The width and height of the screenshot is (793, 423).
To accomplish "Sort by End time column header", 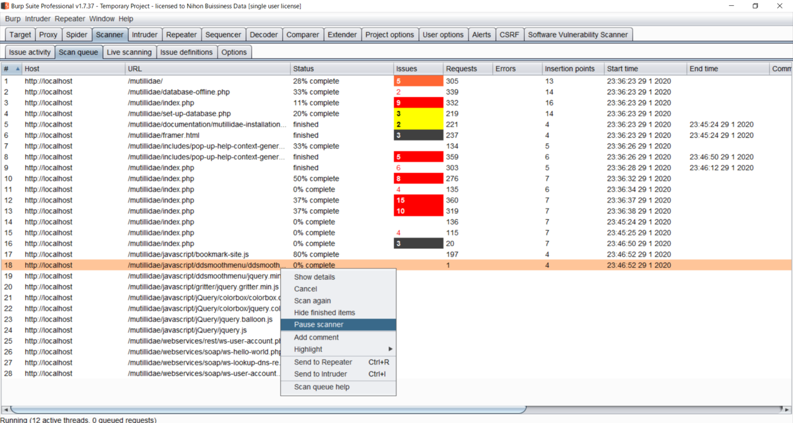I will [728, 69].
